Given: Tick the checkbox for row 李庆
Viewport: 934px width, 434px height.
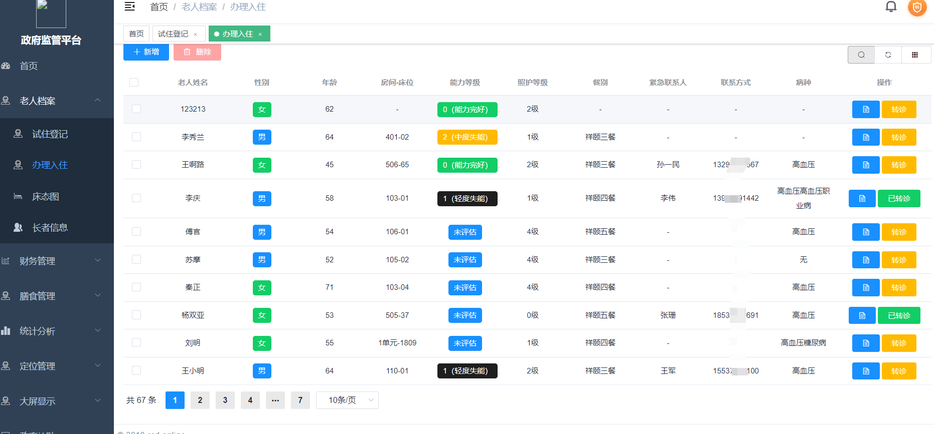Looking at the screenshot, I should 136,198.
